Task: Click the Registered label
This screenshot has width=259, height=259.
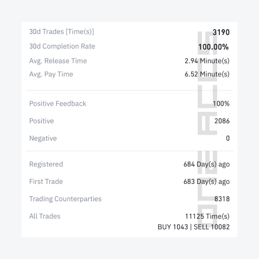Action: 46,164
